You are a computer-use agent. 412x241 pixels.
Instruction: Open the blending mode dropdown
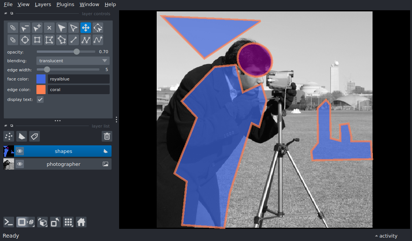pyautogui.click(x=73, y=61)
